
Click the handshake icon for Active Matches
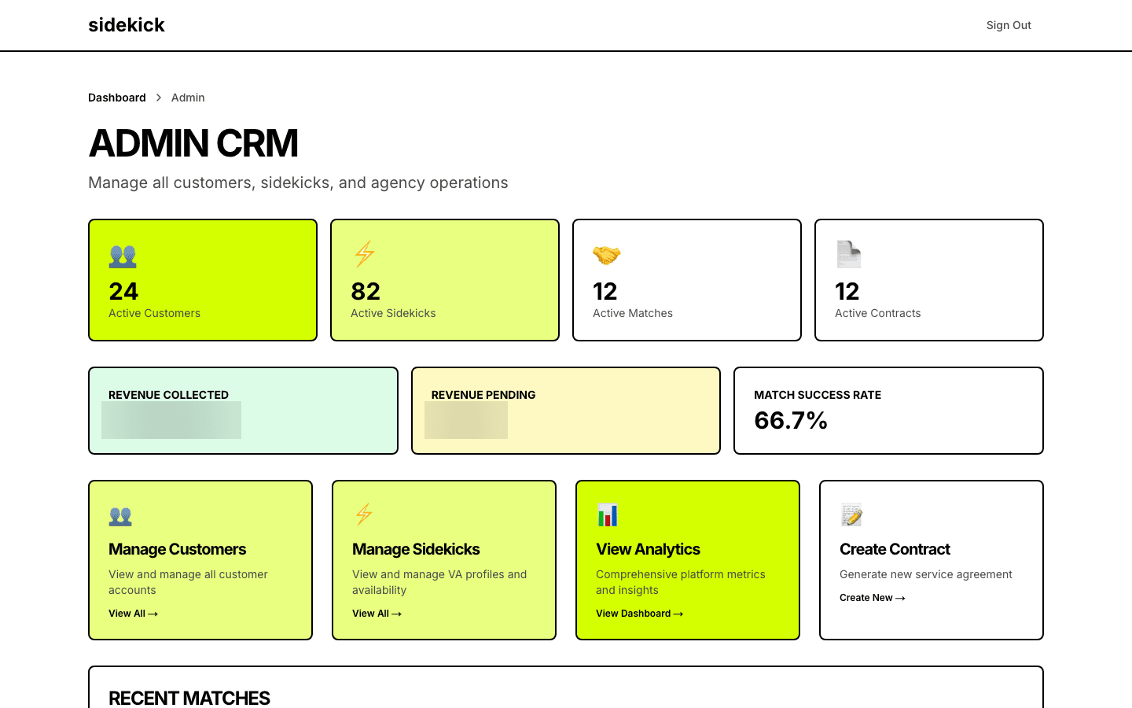point(606,254)
